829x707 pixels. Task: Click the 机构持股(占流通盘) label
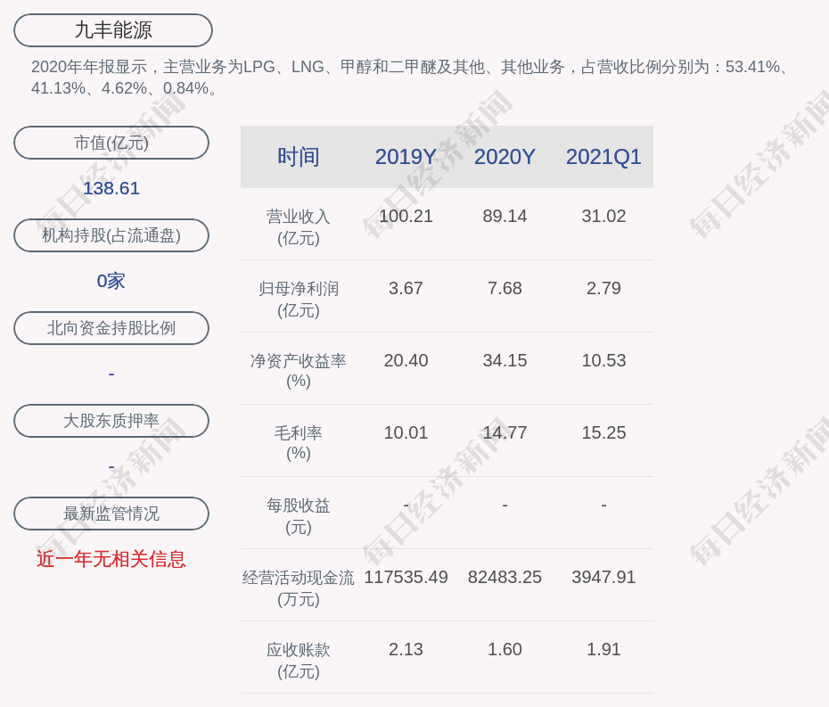tap(111, 235)
